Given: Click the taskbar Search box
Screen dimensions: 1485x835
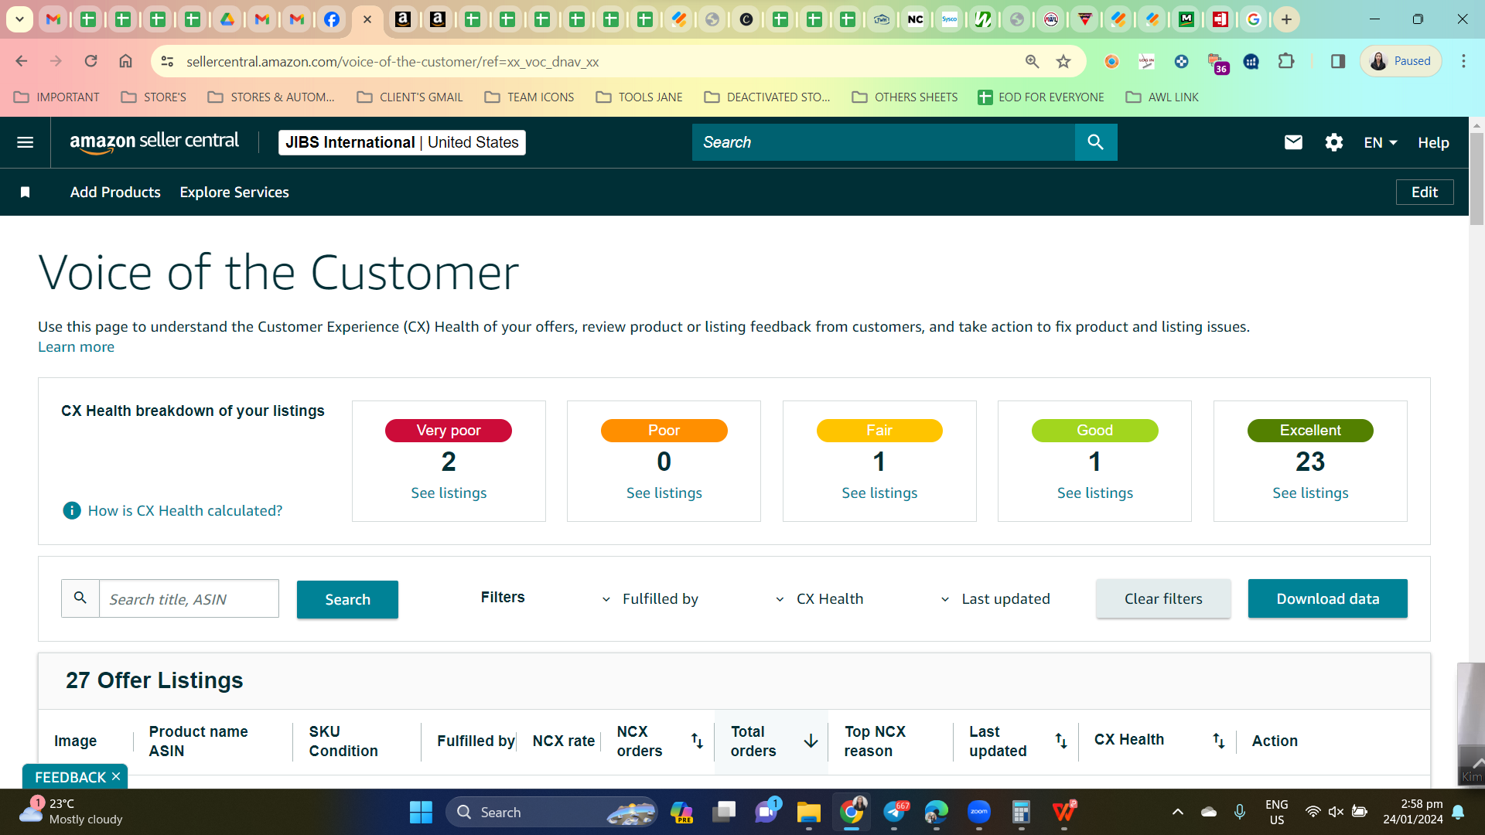Looking at the screenshot, I should click(x=551, y=812).
